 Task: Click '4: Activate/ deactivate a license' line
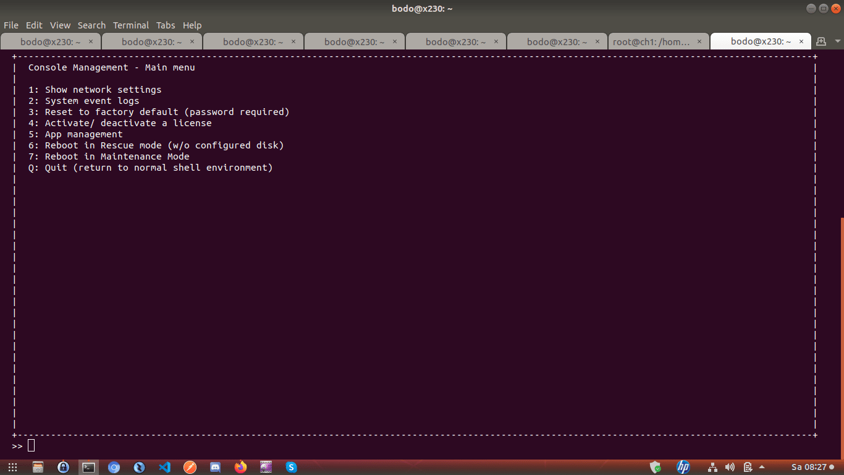pyautogui.click(x=120, y=123)
